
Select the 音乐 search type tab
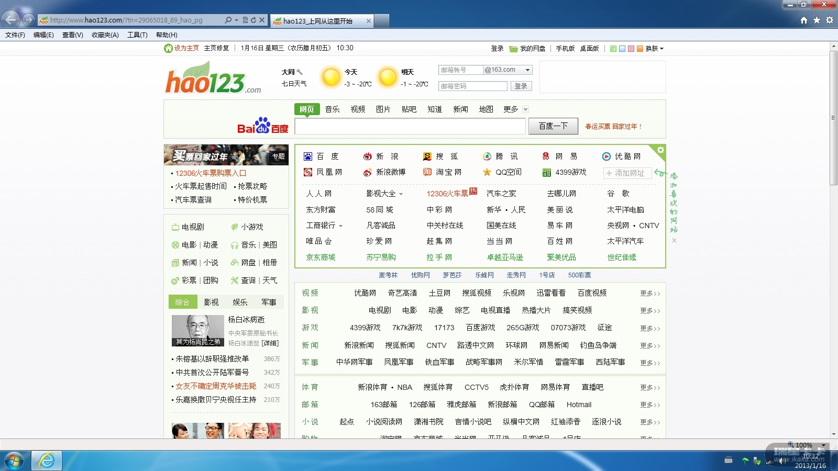coord(332,109)
